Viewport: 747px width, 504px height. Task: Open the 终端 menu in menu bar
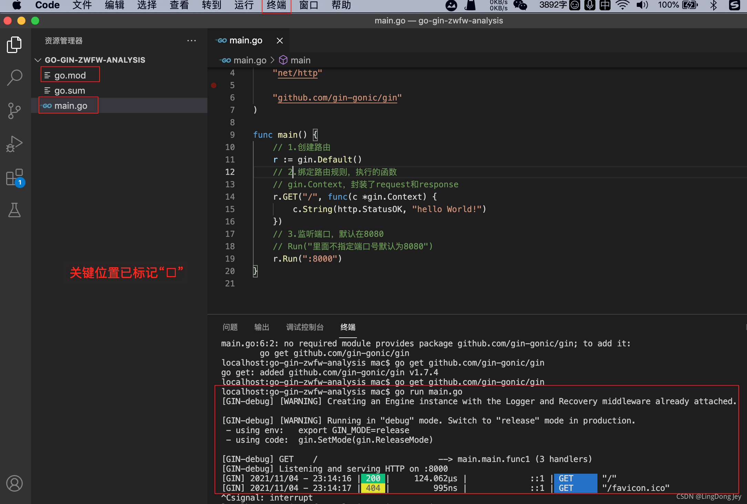pyautogui.click(x=276, y=5)
